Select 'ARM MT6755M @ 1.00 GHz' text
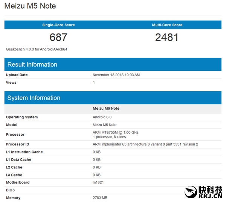Image resolution: width=226 pixels, height=202 pixels. [x=116, y=132]
